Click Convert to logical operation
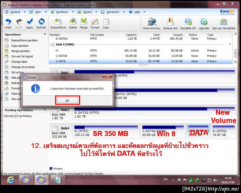 point(22,56)
